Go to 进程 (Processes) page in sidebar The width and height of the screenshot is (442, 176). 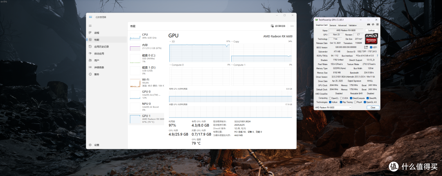pos(106,33)
